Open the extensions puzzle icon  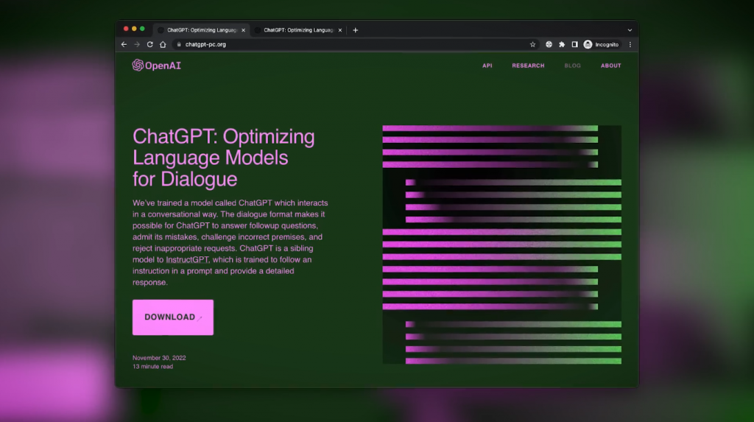(x=562, y=44)
